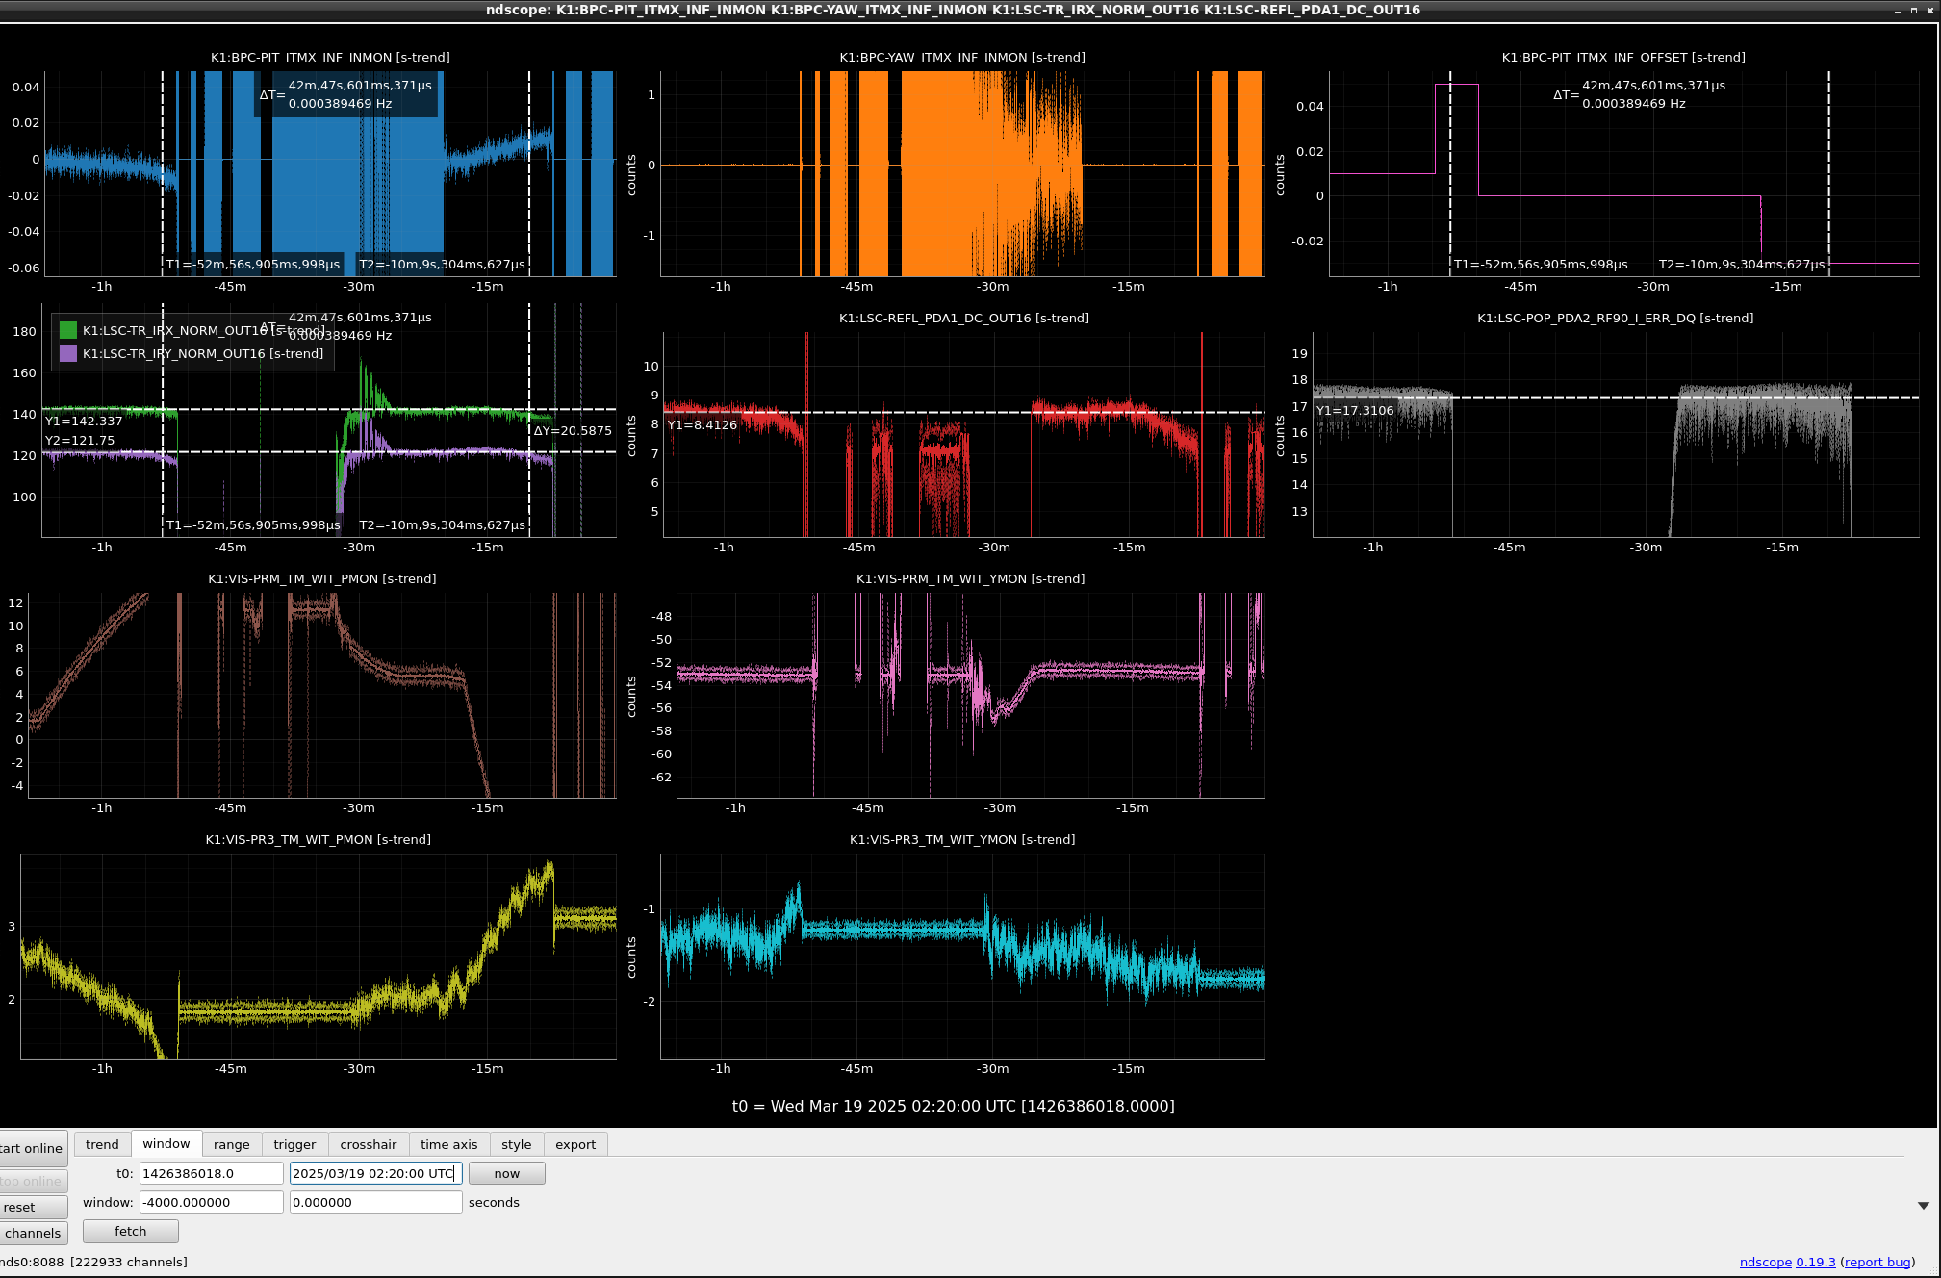Viewport: 1941px width, 1278px height.
Task: Click the now button
Action: tap(507, 1173)
